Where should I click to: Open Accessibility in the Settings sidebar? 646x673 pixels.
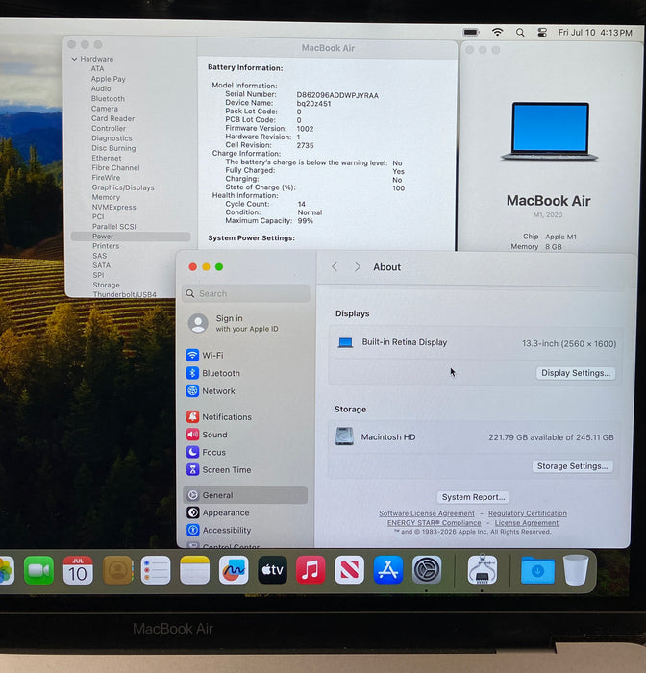point(245,530)
